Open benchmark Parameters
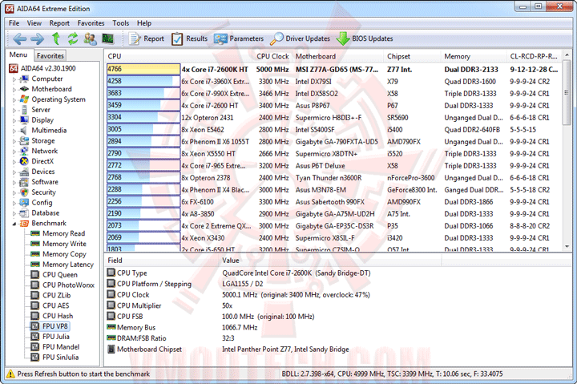 (x=239, y=38)
